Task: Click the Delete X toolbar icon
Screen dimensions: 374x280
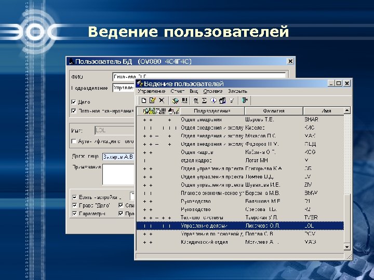Action: pos(162,101)
